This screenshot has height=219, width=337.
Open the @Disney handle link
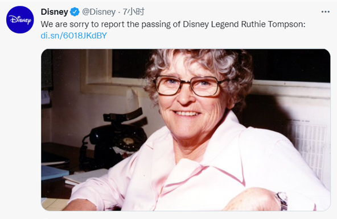coord(99,12)
